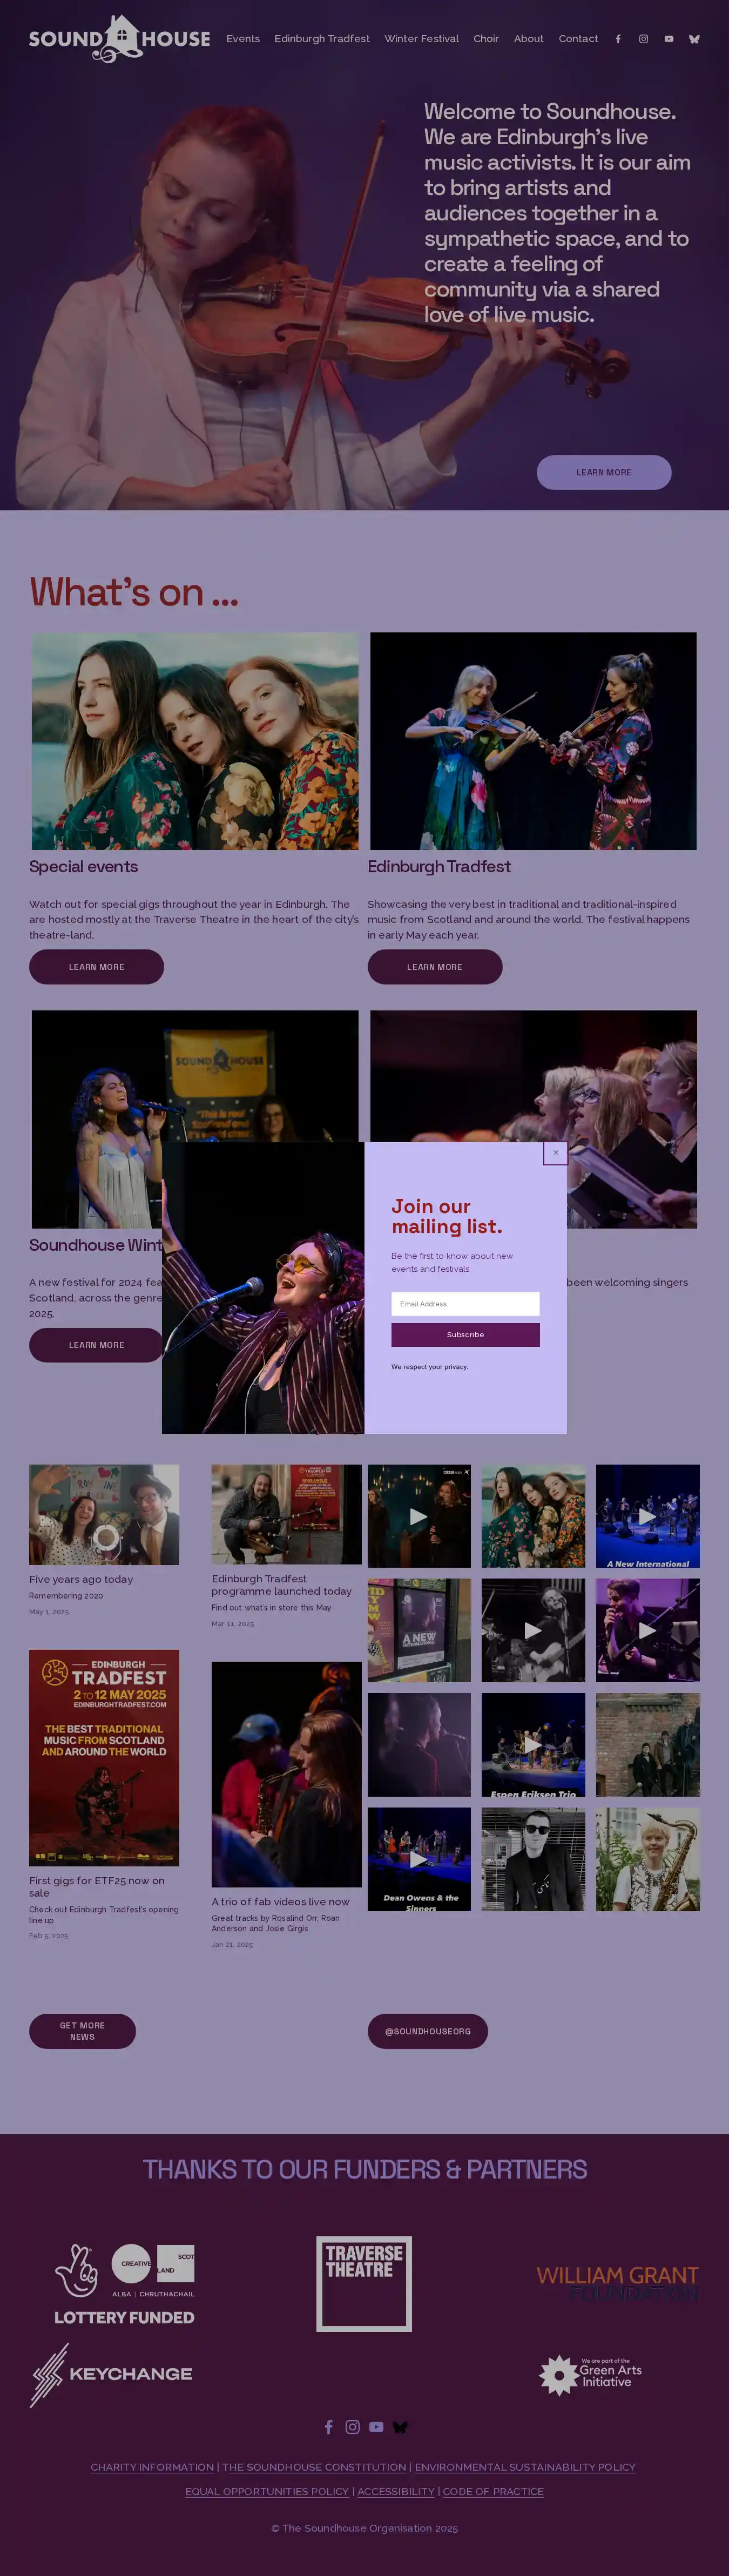Open the Instagram icon in header
This screenshot has width=729, height=2576.
tap(644, 39)
